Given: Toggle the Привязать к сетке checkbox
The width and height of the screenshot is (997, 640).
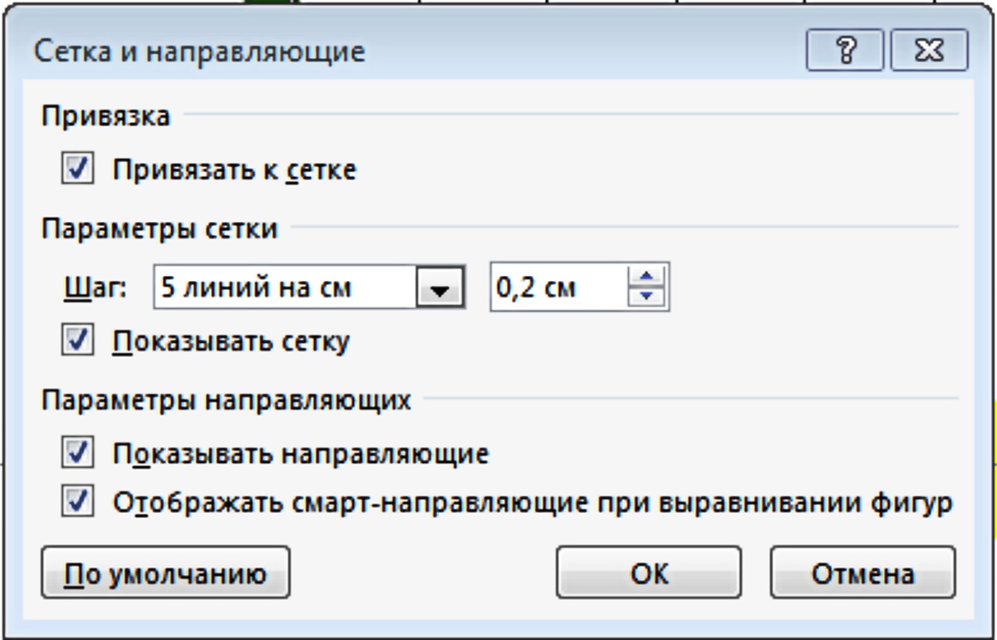Looking at the screenshot, I should tap(77, 170).
